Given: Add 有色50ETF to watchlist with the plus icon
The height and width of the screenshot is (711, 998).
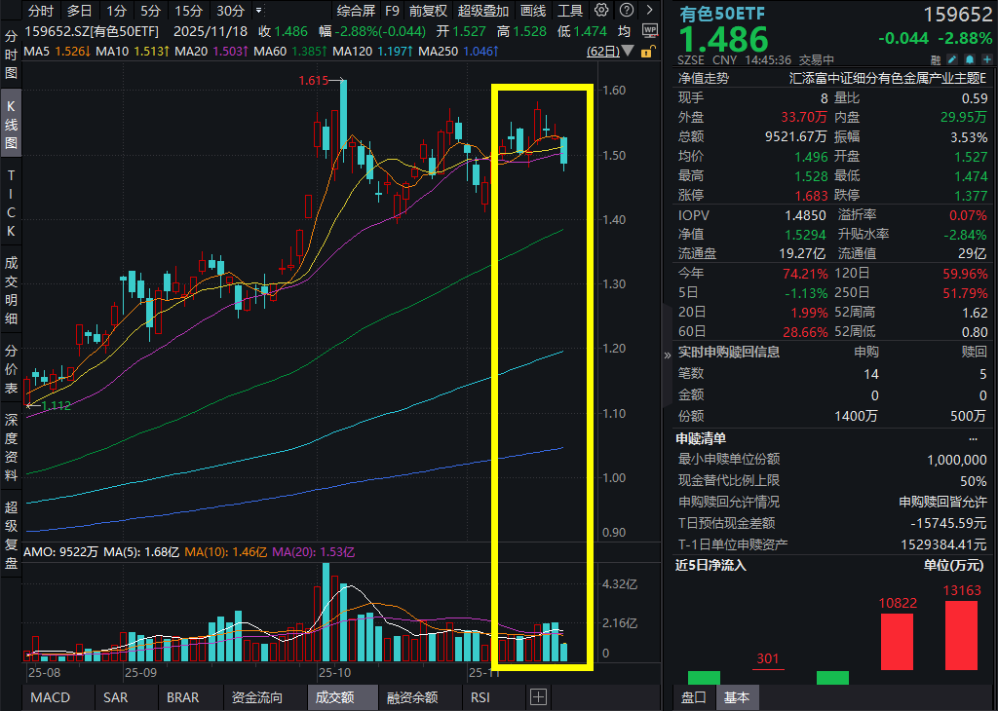Looking at the screenshot, I should click(x=987, y=59).
